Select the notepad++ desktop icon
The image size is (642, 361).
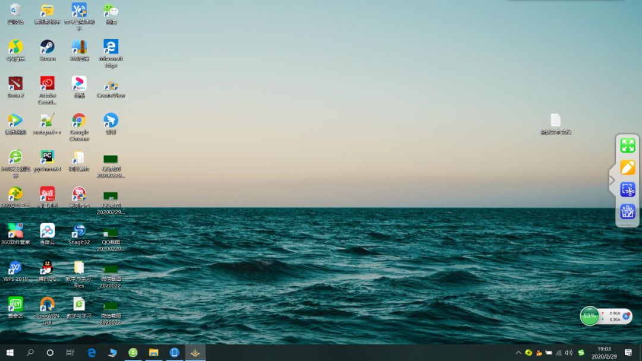[47, 124]
